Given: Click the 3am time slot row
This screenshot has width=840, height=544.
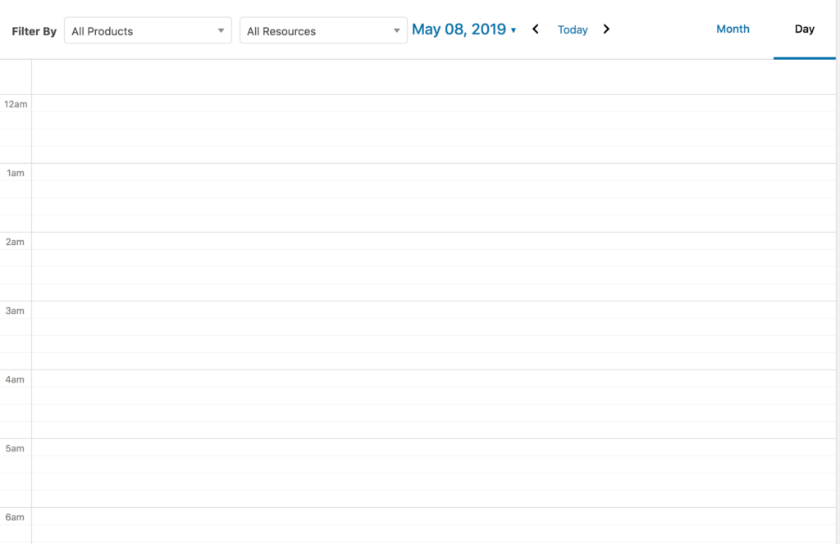Looking at the screenshot, I should [x=433, y=311].
